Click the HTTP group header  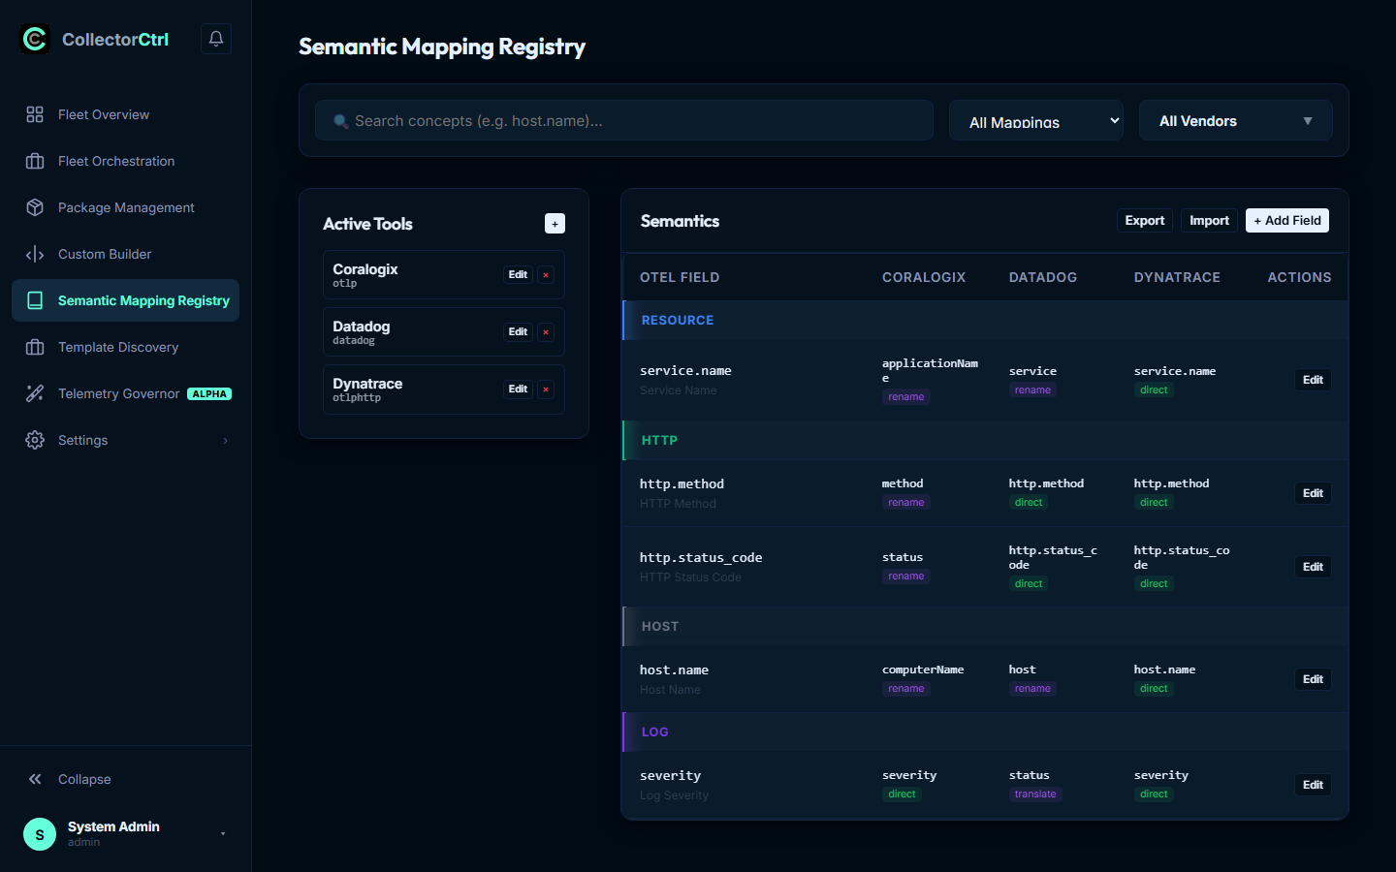pos(985,440)
